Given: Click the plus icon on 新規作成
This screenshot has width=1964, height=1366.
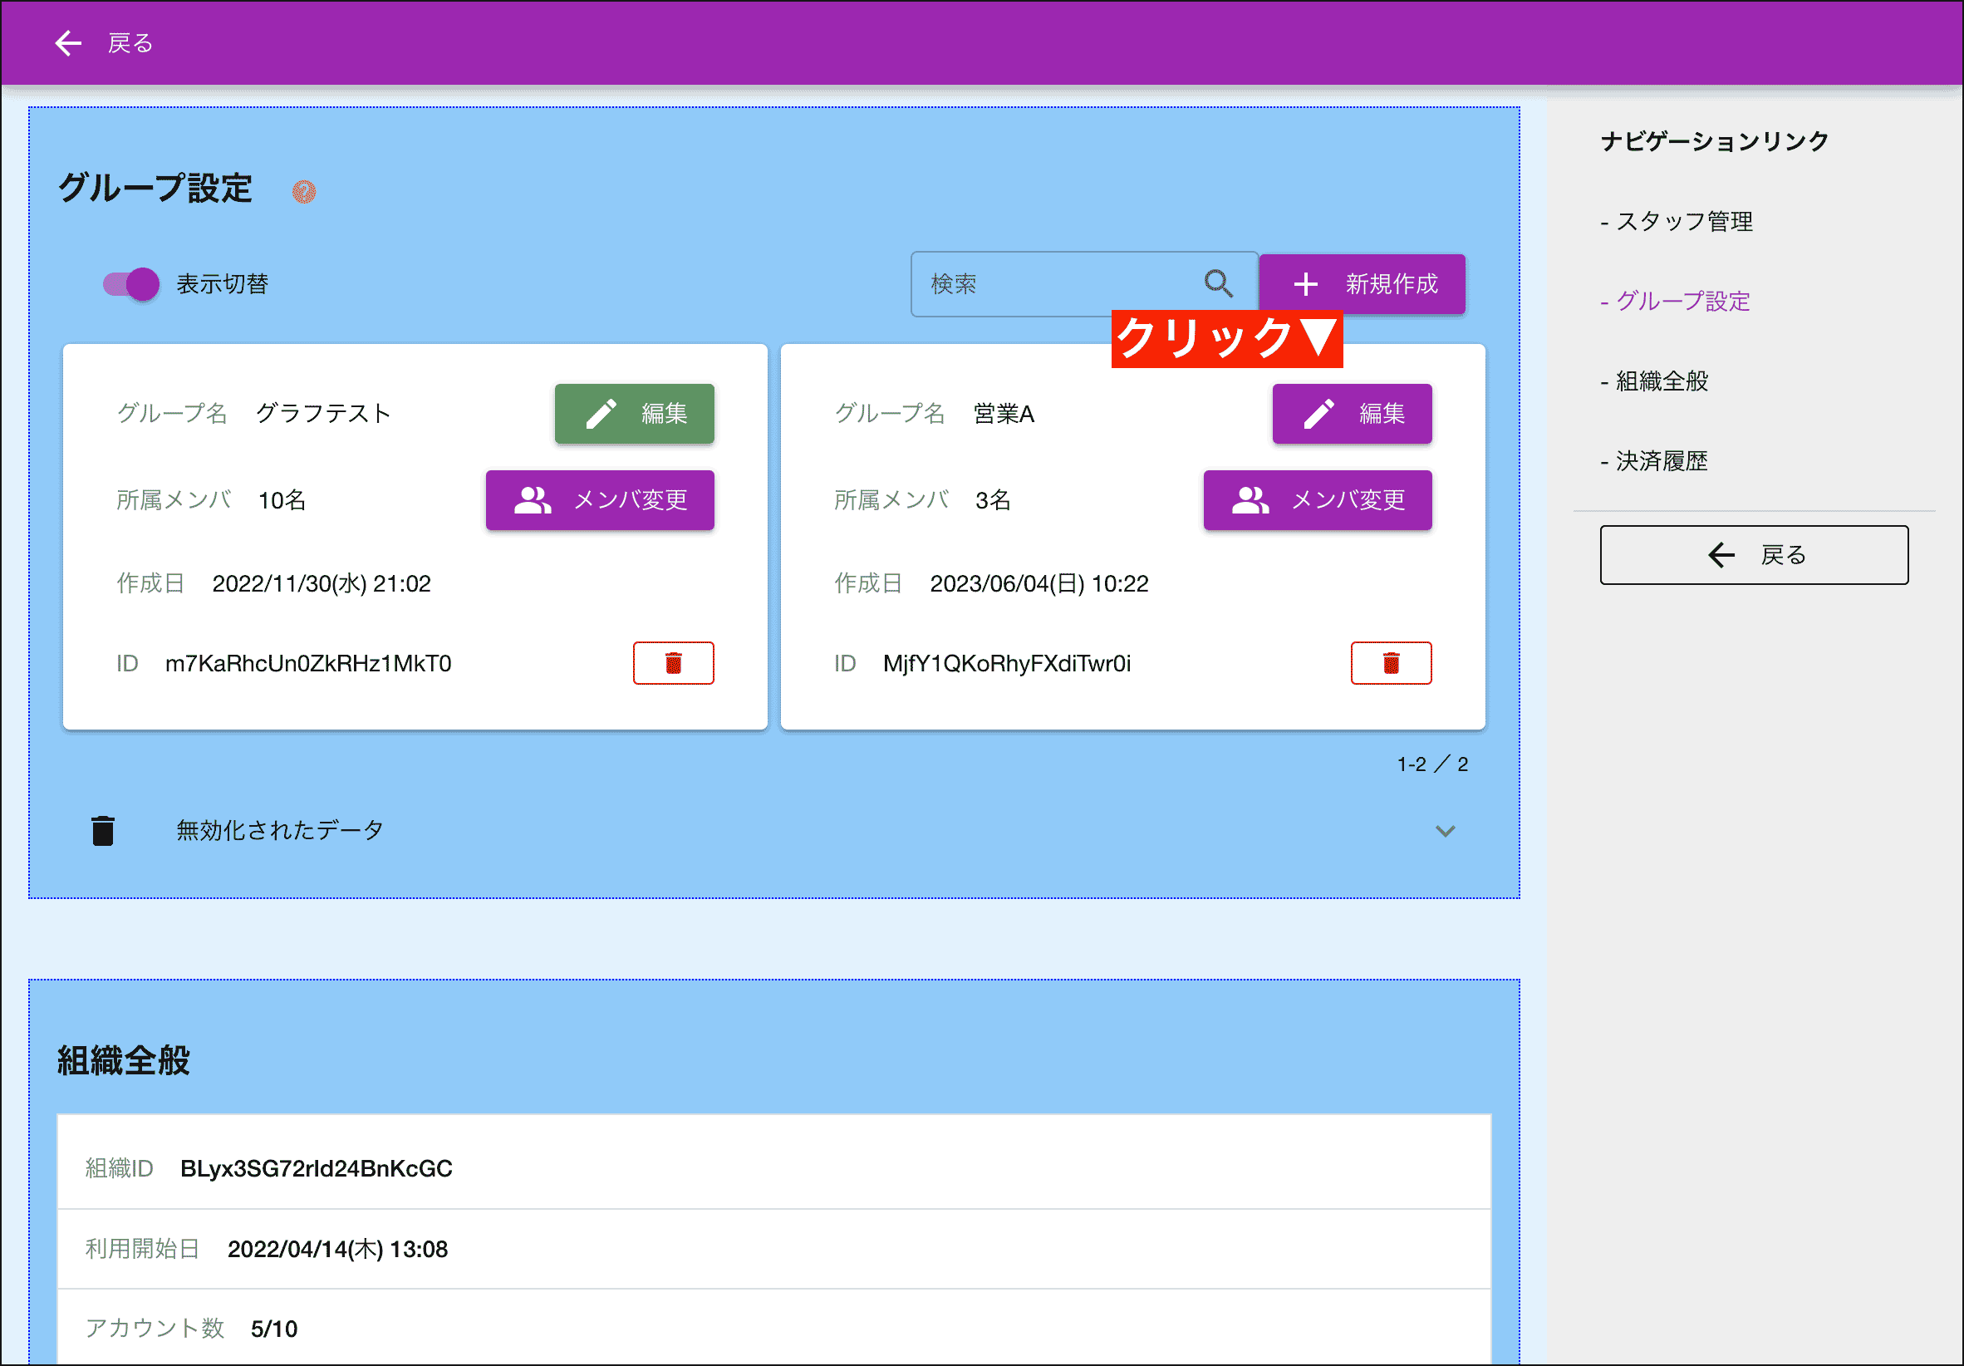Looking at the screenshot, I should pyautogui.click(x=1304, y=284).
